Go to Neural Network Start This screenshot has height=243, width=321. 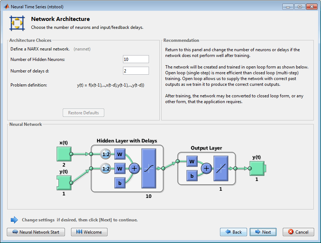36,232
